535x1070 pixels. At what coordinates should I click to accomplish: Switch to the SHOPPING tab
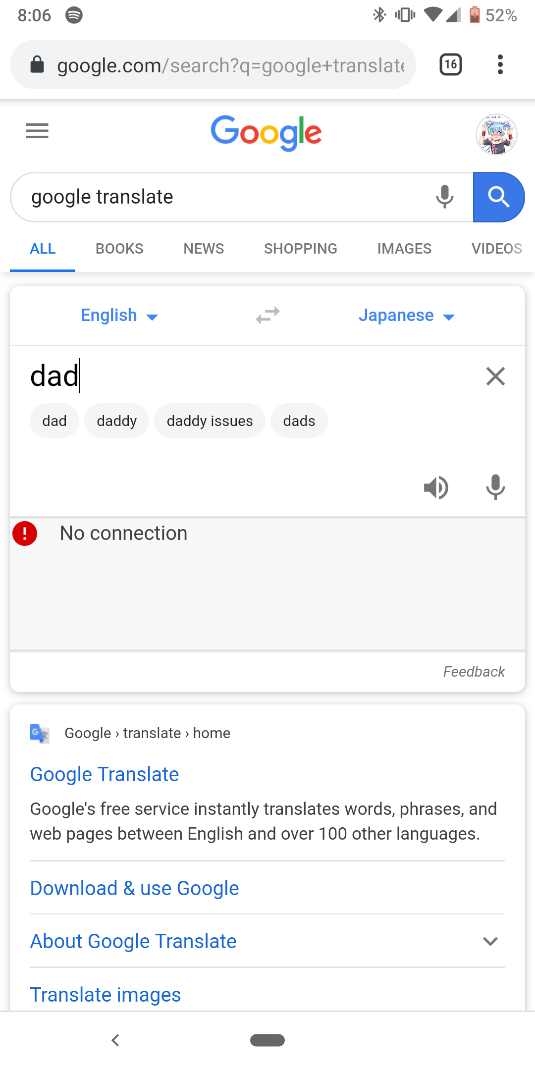pyautogui.click(x=300, y=249)
